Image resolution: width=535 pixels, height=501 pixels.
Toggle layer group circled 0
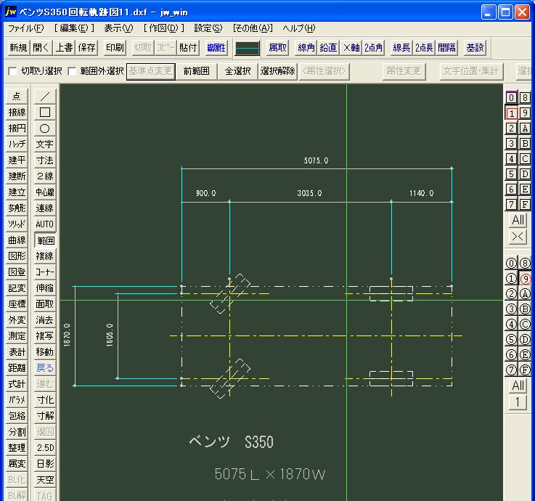[x=511, y=263]
